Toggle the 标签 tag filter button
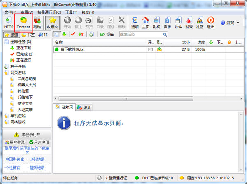Screen dimensions: 247x184 tap(107, 34)
